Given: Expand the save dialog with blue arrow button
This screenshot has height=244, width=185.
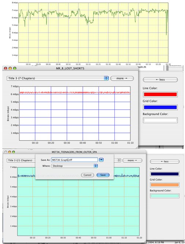Looking at the screenshot, I should [x=101, y=160].
